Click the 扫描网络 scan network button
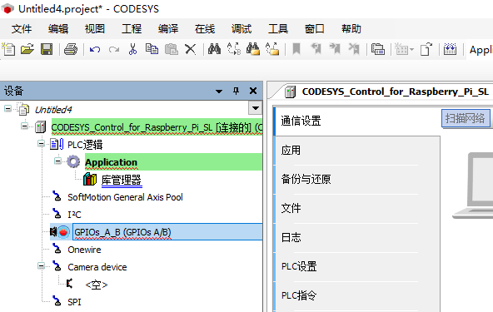 tap(466, 118)
